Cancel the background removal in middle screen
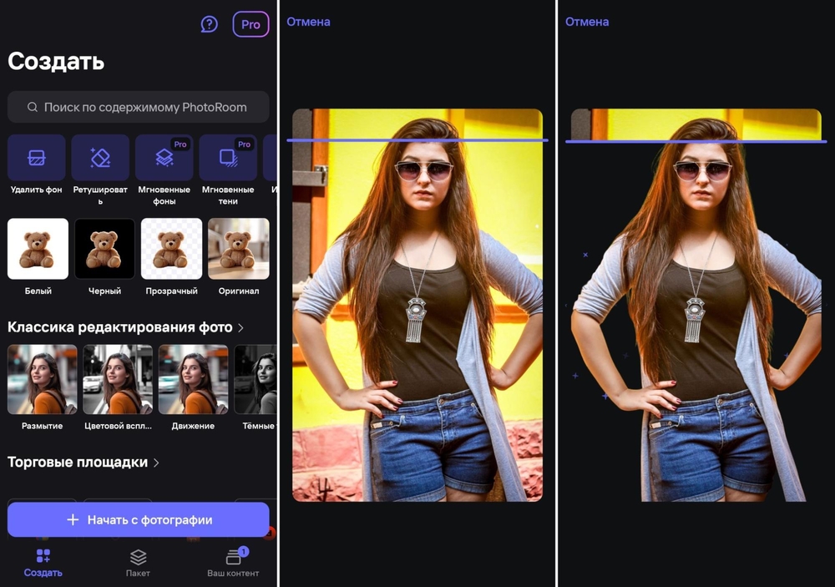 coord(308,22)
